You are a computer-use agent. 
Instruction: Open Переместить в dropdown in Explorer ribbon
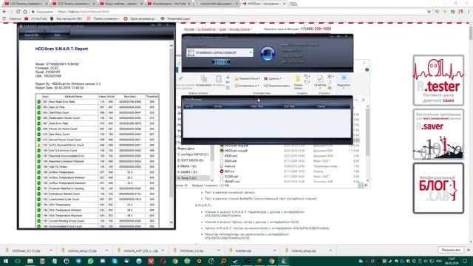[x=248, y=79]
